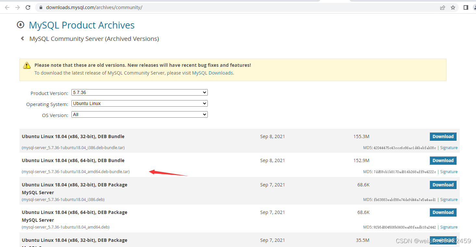
Task: Click the Product Version label
Action: pyautogui.click(x=49, y=93)
